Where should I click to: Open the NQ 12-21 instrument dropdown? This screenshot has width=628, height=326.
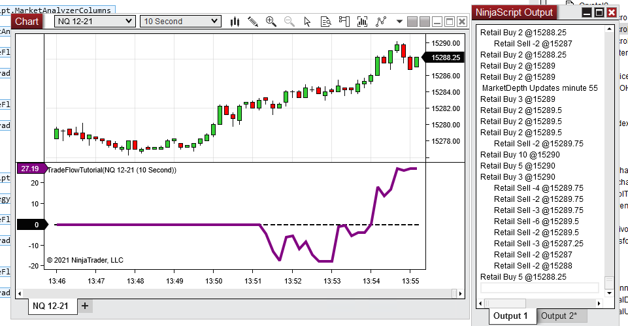95,21
